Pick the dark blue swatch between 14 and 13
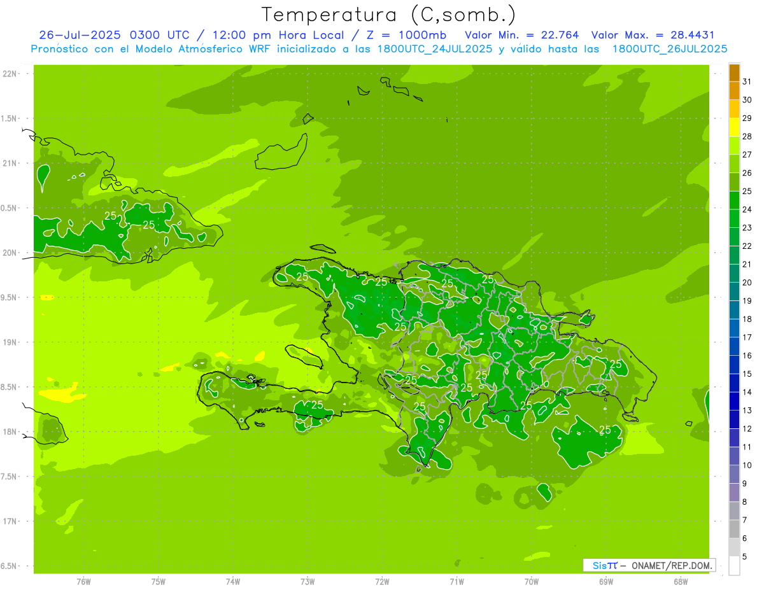The width and height of the screenshot is (764, 590). 735,401
